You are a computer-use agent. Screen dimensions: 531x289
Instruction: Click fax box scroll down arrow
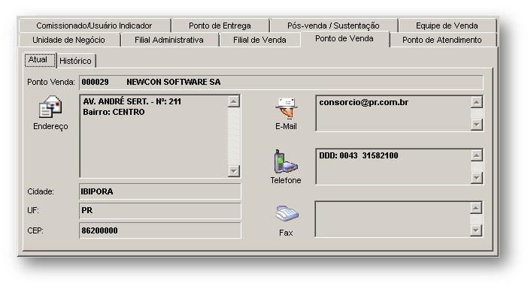pyautogui.click(x=476, y=230)
